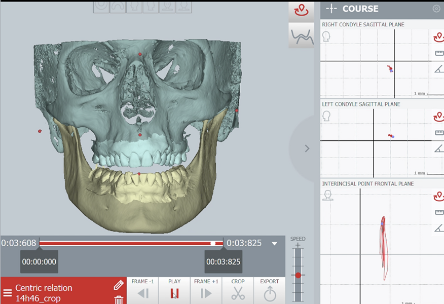Expand the timeline dropdown arrow
Image resolution: width=444 pixels, height=304 pixels.
pos(275,244)
